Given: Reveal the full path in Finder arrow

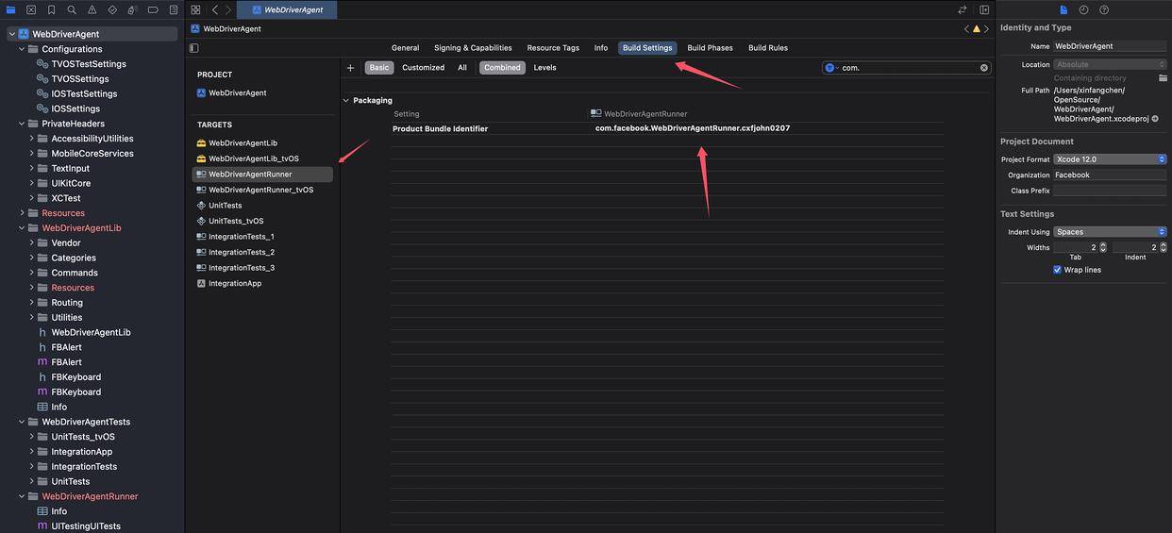Looking at the screenshot, I should [1155, 119].
